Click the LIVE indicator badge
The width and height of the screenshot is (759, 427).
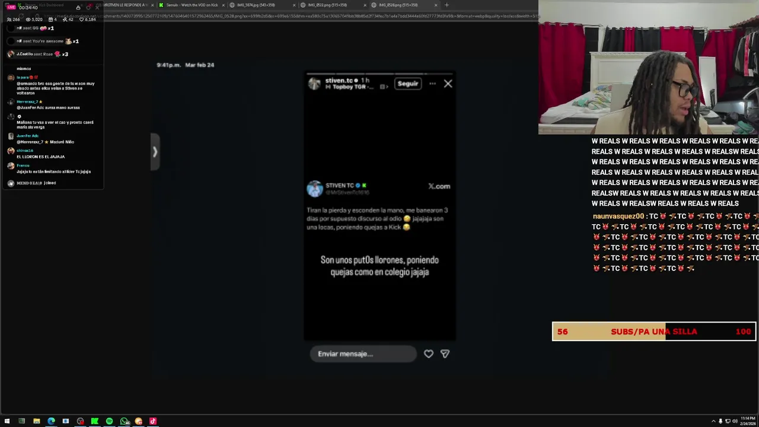tap(11, 7)
